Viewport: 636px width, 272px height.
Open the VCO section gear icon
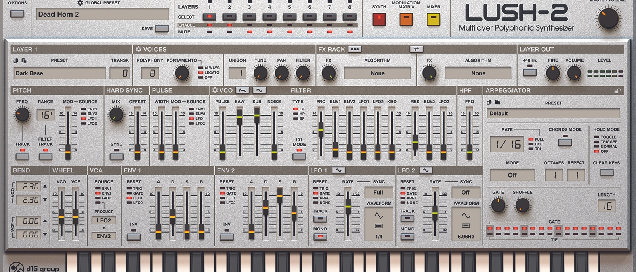point(215,90)
